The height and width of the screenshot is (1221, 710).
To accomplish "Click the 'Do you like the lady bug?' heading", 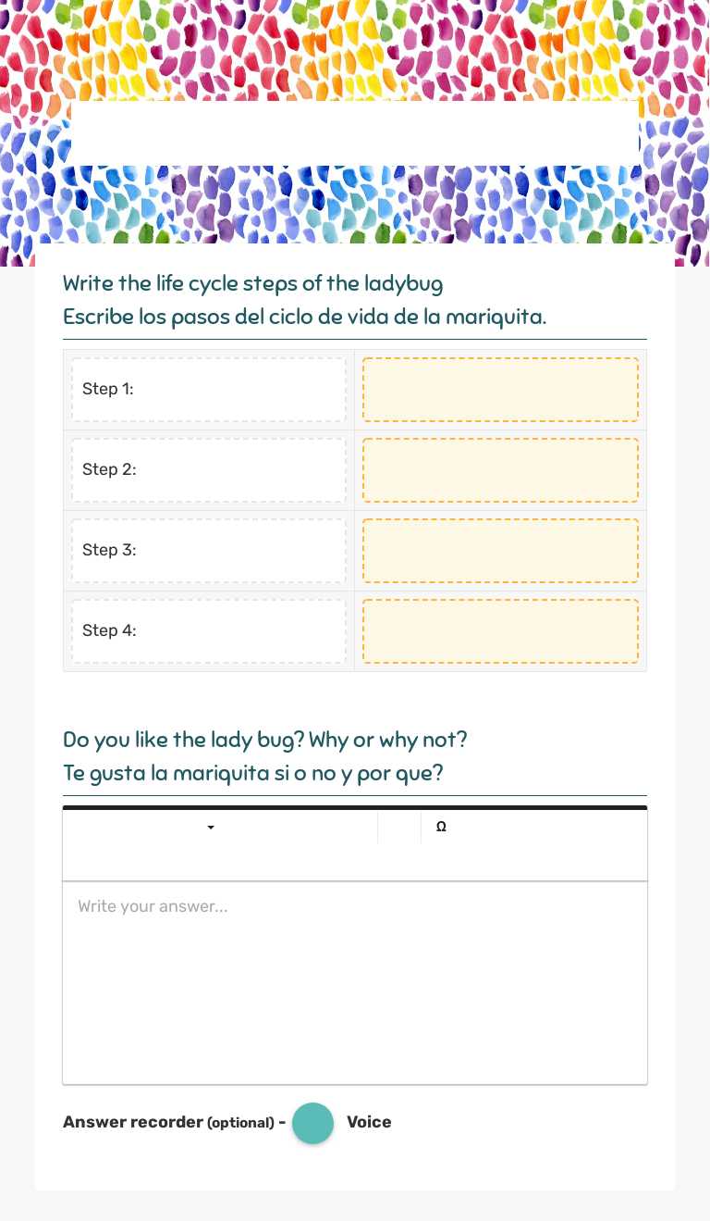I will tap(264, 740).
